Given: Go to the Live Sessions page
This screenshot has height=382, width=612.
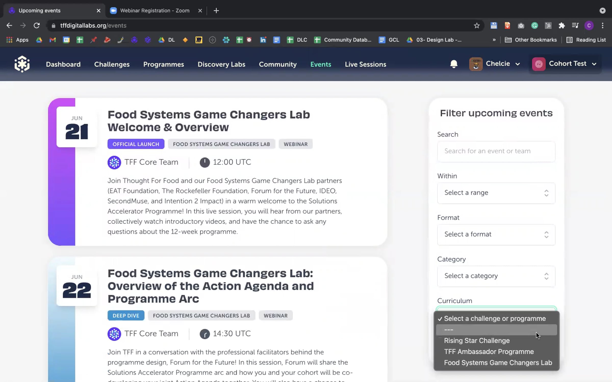Looking at the screenshot, I should coord(365,64).
